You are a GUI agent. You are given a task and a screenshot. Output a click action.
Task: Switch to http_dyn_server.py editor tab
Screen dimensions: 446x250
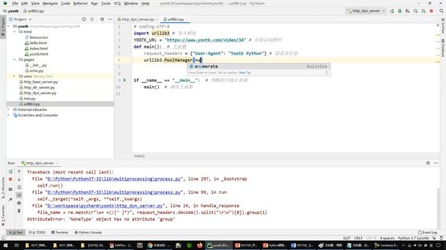coord(138,19)
